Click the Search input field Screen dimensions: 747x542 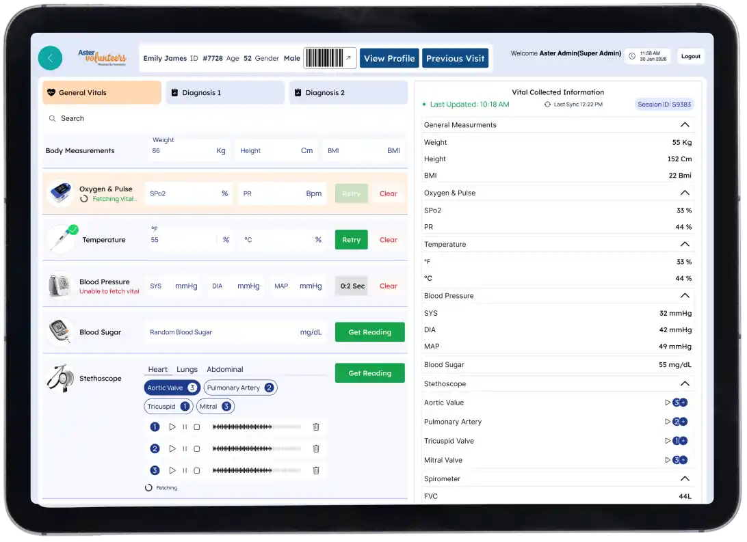[x=225, y=118]
